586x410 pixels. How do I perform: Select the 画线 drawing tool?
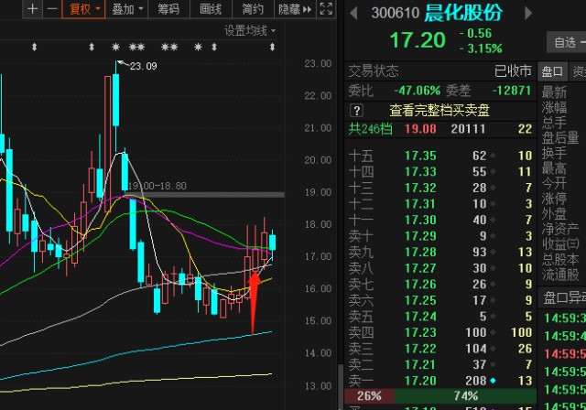(211, 8)
